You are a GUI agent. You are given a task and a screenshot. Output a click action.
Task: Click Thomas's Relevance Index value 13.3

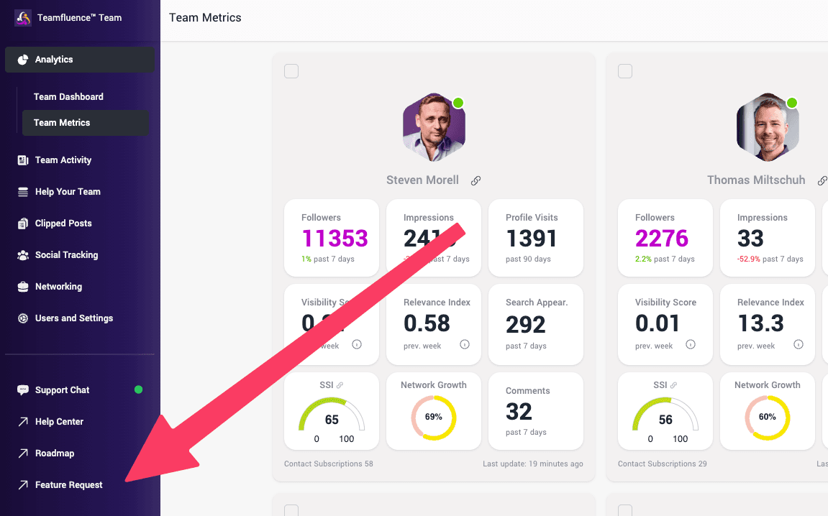[x=760, y=323]
